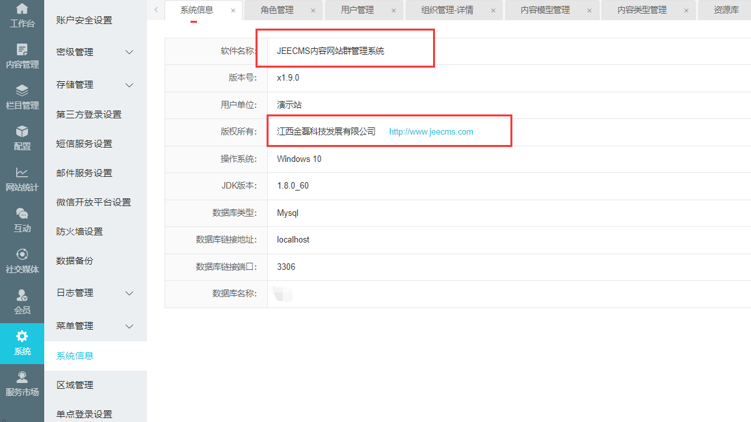Close the 系统信息 tab
The width and height of the screenshot is (751, 422).
click(x=233, y=10)
